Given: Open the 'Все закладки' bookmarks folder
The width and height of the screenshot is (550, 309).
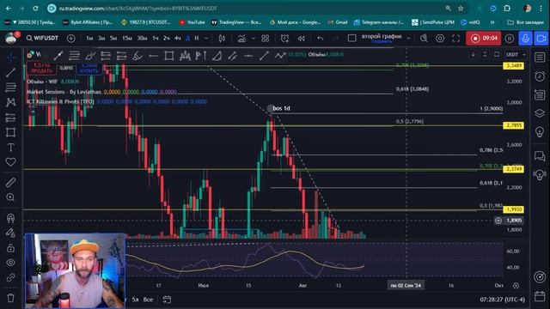Looking at the screenshot, I should point(525,22).
